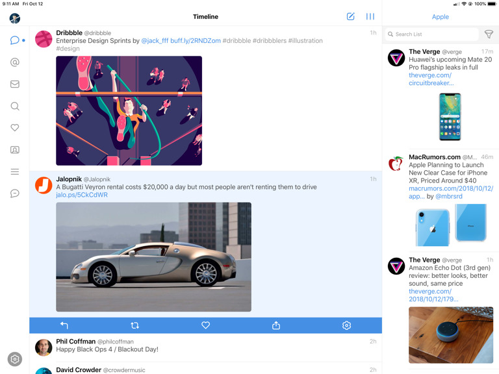Image resolution: width=499 pixels, height=374 pixels.
Task: Open the Likes heart tab in sidebar
Action: pos(15,127)
